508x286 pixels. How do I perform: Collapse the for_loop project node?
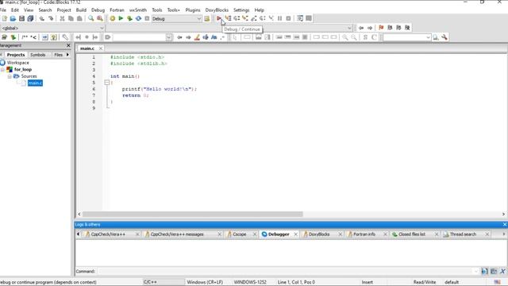pos(2,69)
